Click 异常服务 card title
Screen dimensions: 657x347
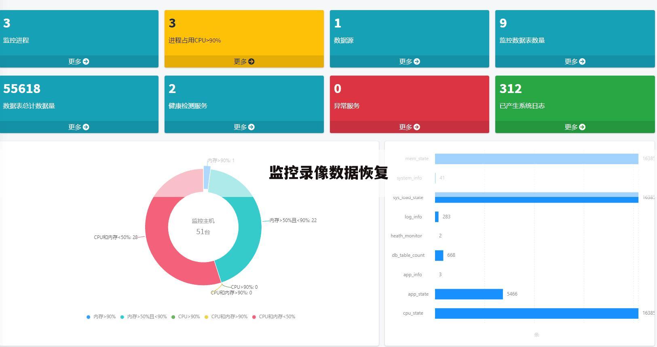pos(347,106)
